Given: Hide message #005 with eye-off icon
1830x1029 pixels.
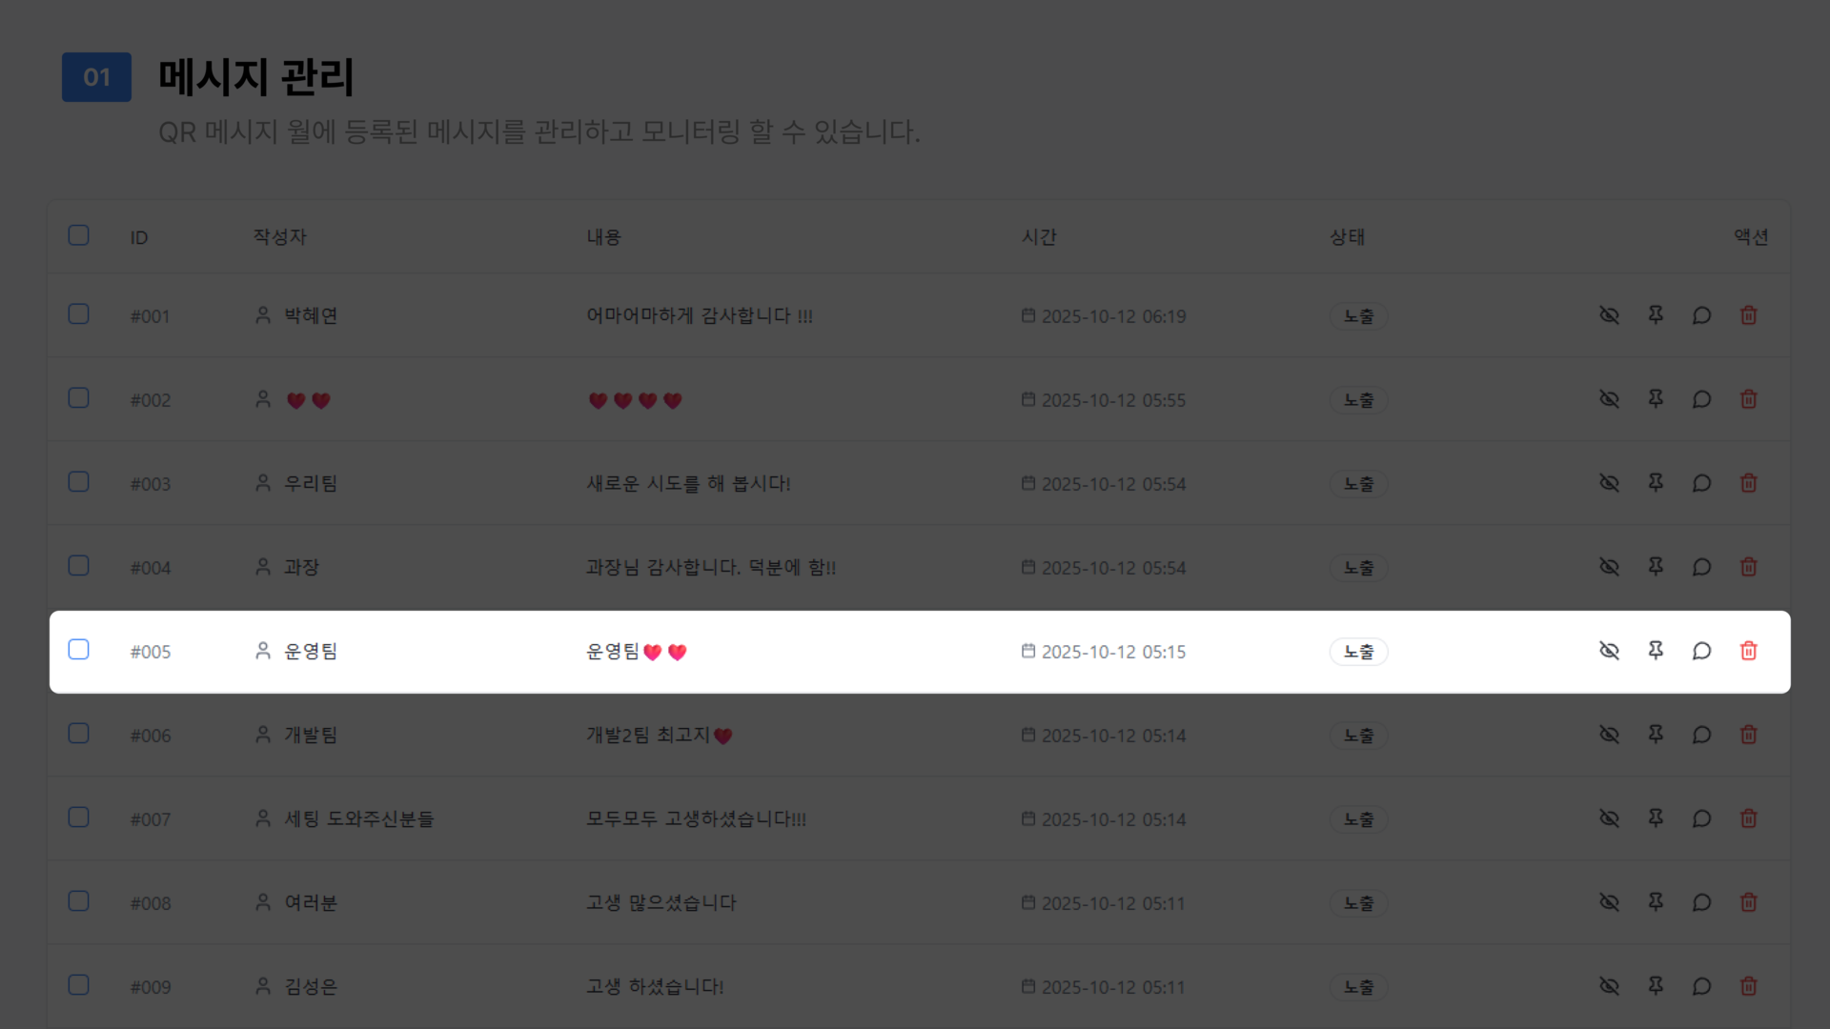Looking at the screenshot, I should [1609, 651].
